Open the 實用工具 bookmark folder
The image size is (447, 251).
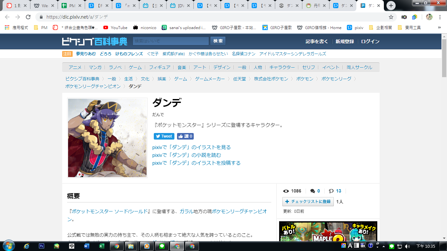point(409,28)
